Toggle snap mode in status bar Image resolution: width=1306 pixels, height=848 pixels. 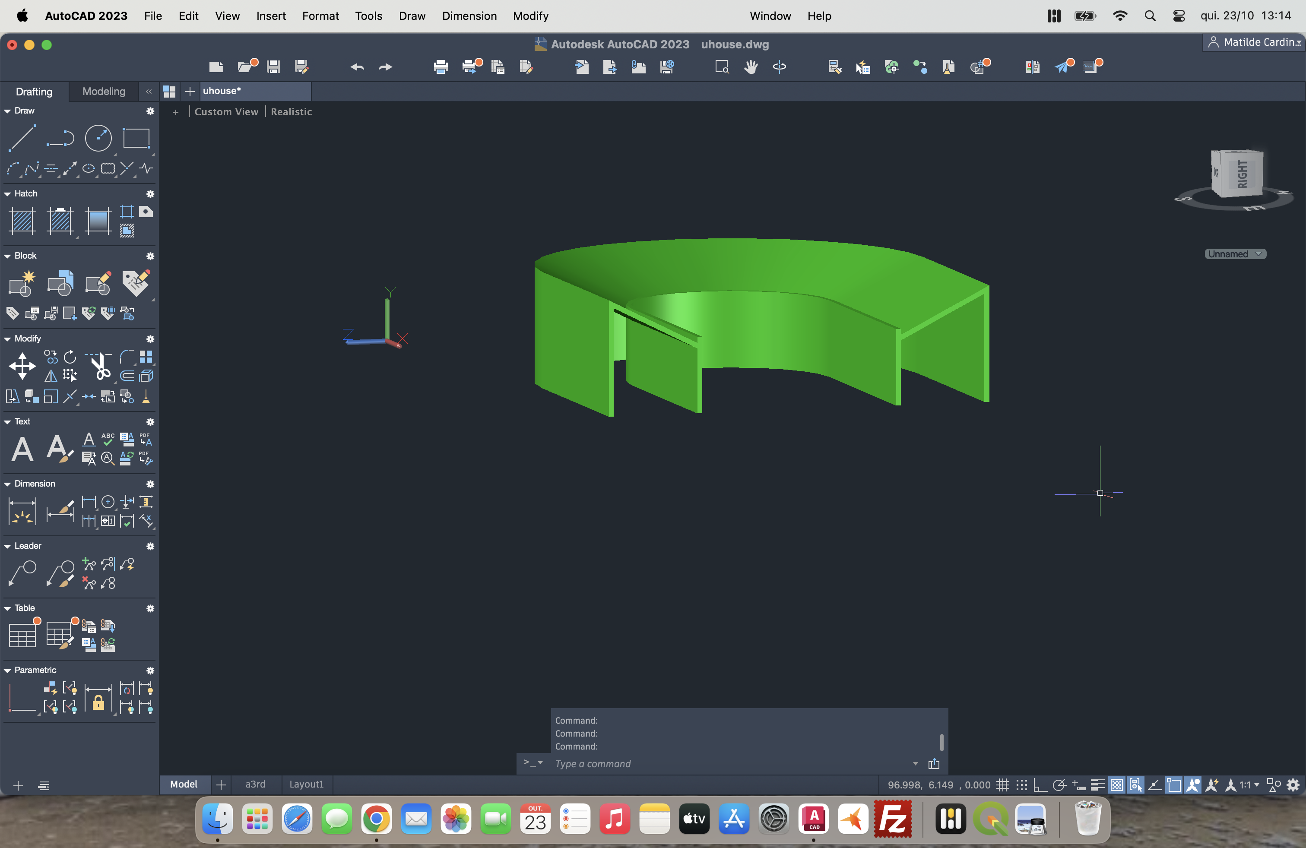coord(1021,785)
